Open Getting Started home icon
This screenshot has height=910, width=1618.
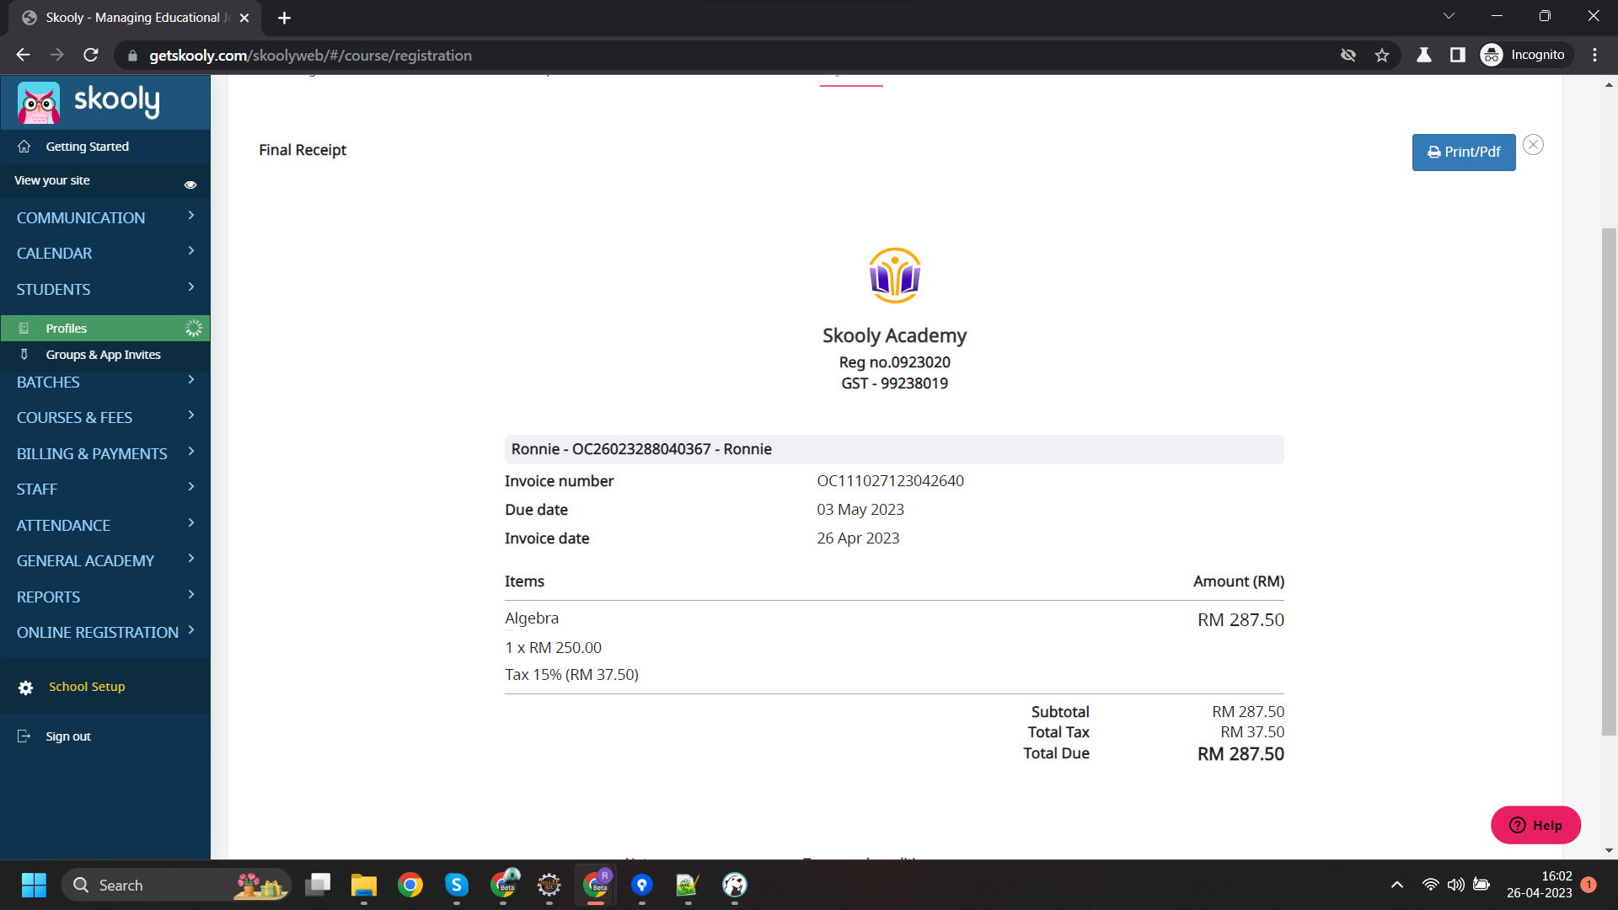coord(24,147)
